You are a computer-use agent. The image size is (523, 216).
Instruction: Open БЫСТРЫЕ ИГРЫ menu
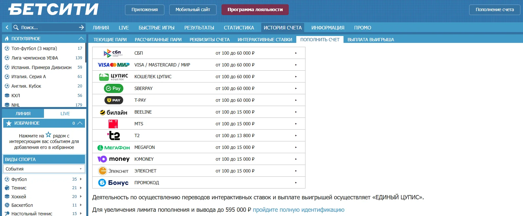[157, 28]
